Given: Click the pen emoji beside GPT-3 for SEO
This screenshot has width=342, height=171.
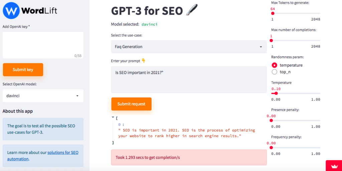Looking at the screenshot, I should coord(191,11).
